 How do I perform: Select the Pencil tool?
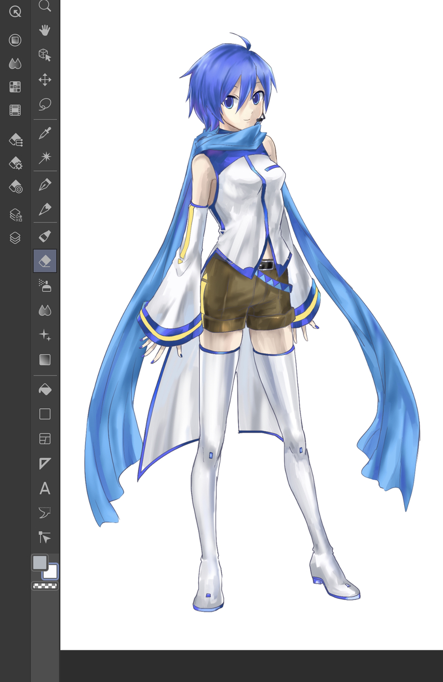pyautogui.click(x=45, y=209)
